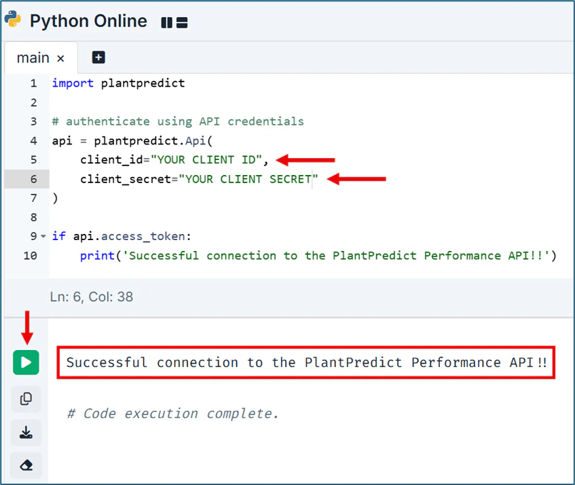Screen dimensions: 575x485
Task: Click the 'Successful connection' output line
Action: click(x=306, y=362)
